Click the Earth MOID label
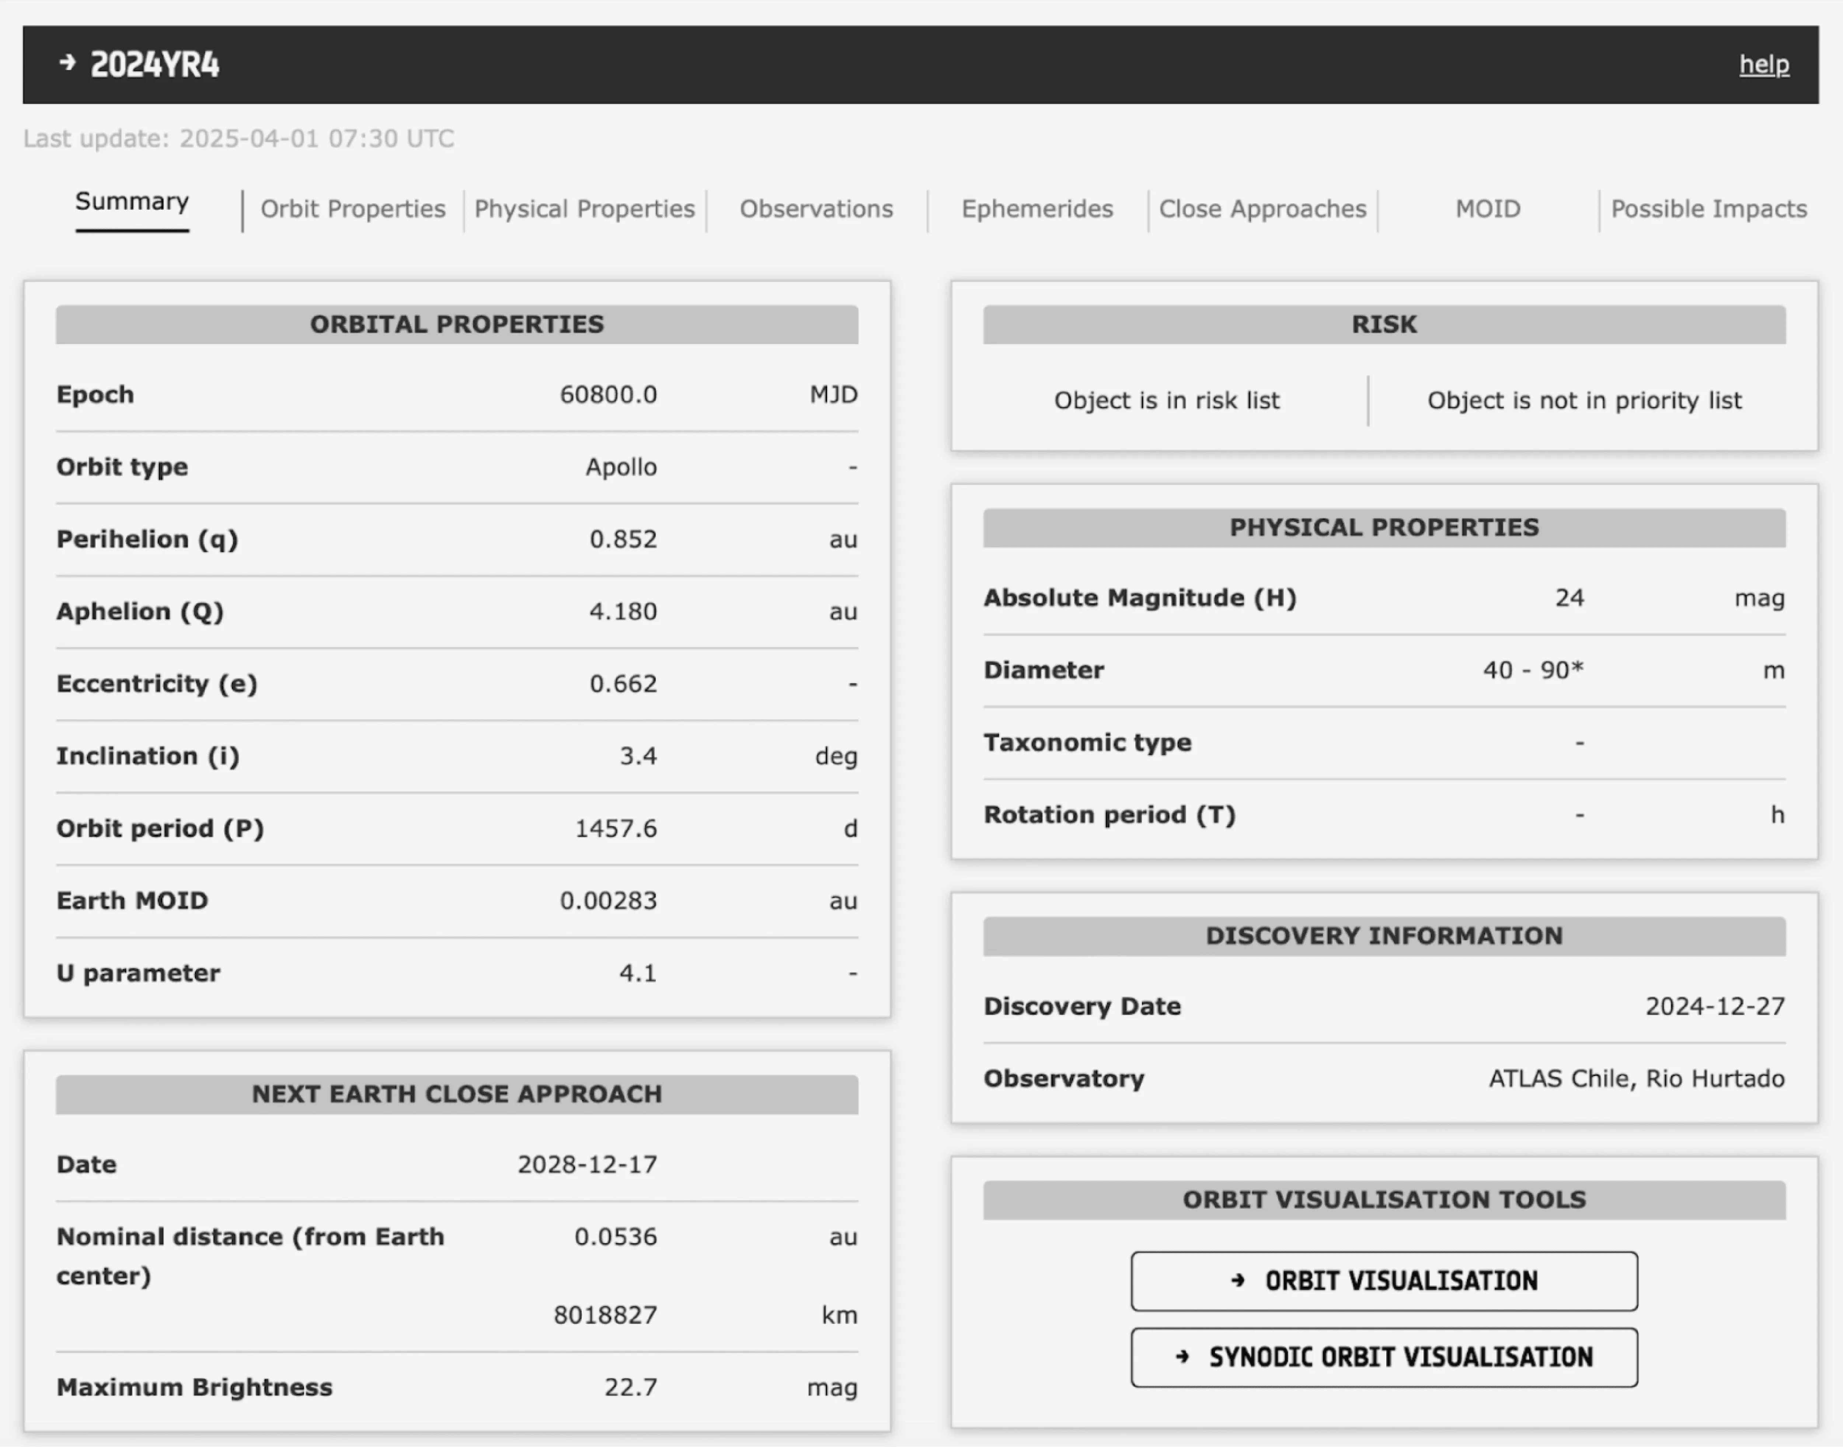 tap(132, 901)
